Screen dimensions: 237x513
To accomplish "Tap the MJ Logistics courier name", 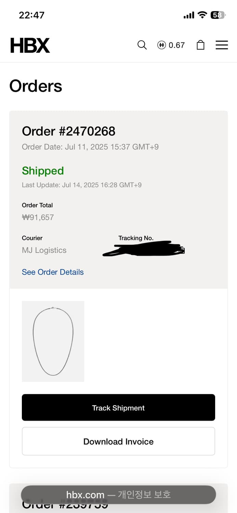I will pos(44,250).
